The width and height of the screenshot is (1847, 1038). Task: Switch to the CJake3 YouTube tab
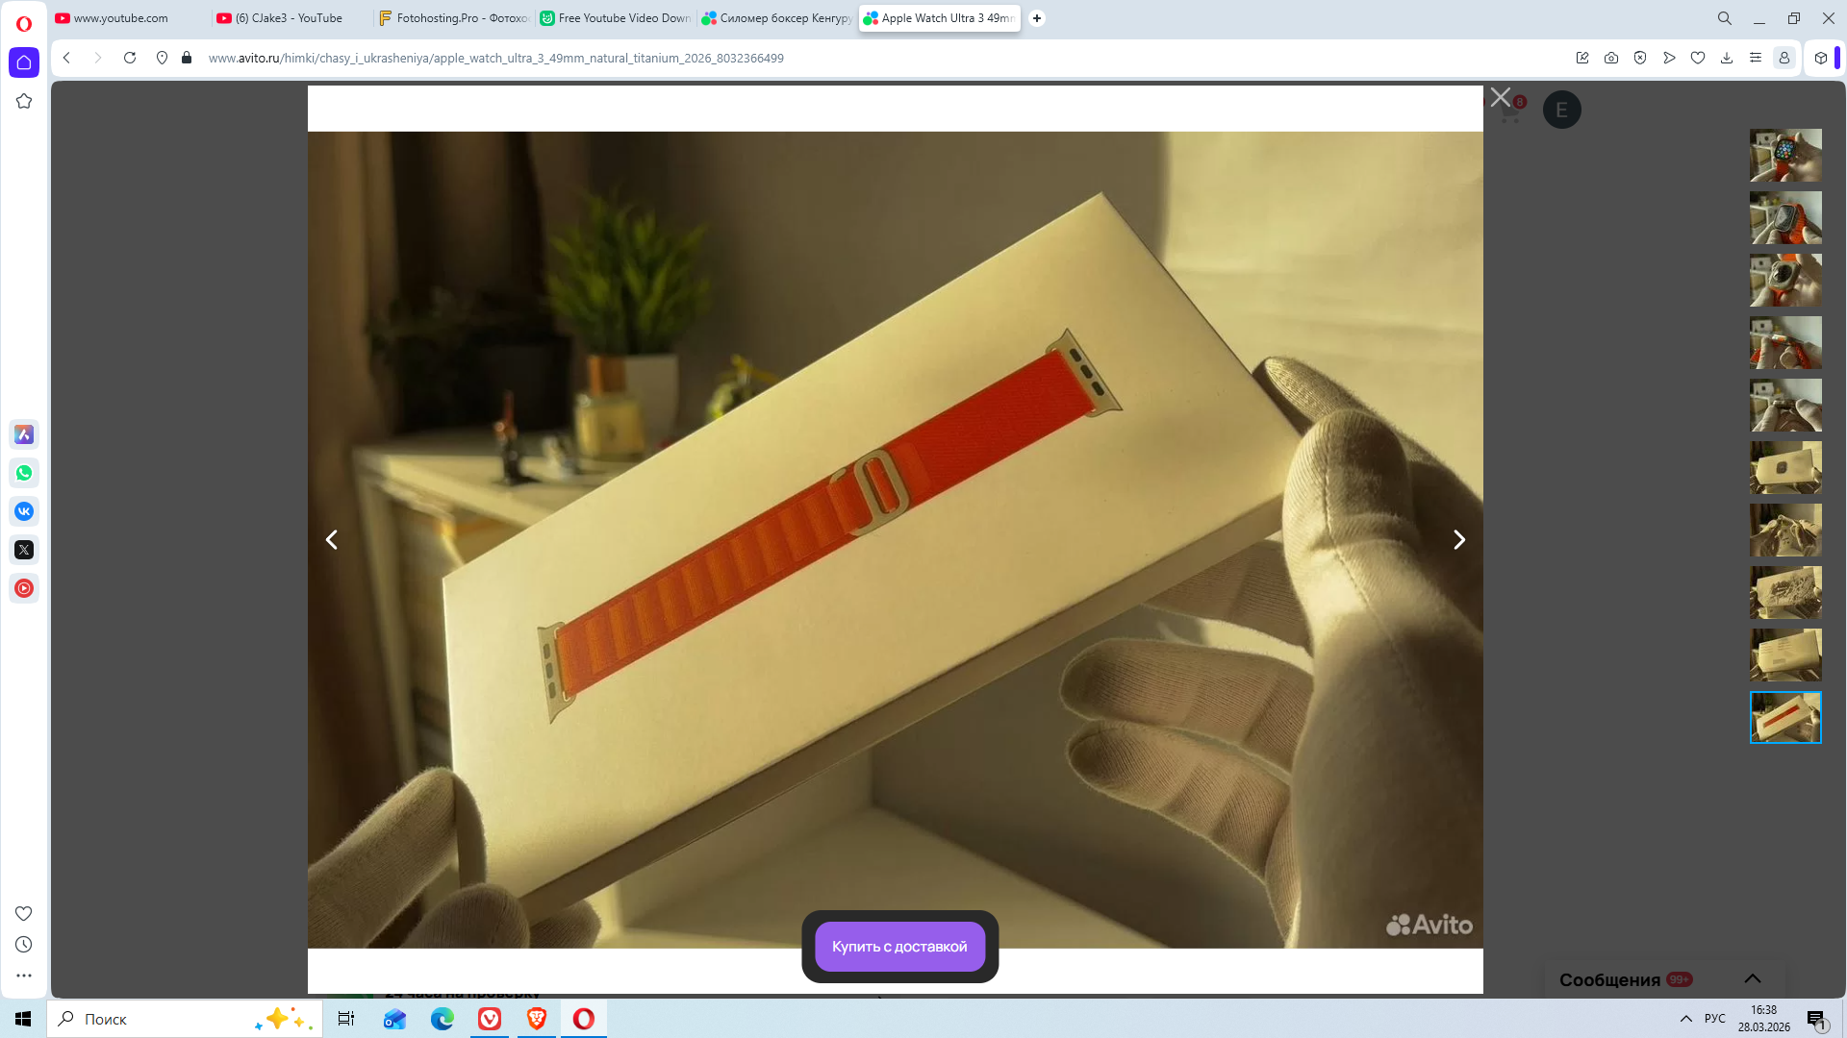point(289,18)
